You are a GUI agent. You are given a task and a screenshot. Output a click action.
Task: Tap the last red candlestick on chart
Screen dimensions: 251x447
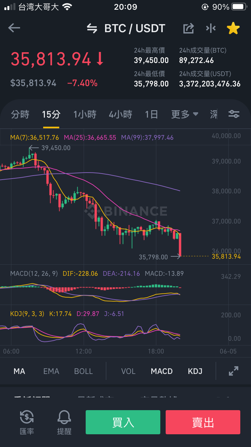(180, 245)
